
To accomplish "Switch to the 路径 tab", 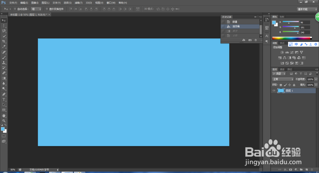I will click(290, 69).
